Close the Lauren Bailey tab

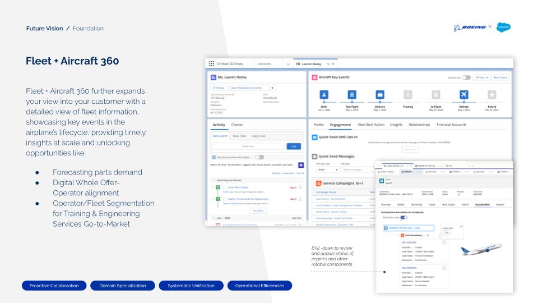(x=333, y=64)
